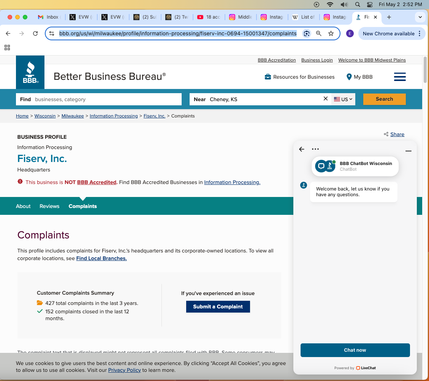Click Find Local Branches link
The width and height of the screenshot is (429, 381).
(x=101, y=258)
